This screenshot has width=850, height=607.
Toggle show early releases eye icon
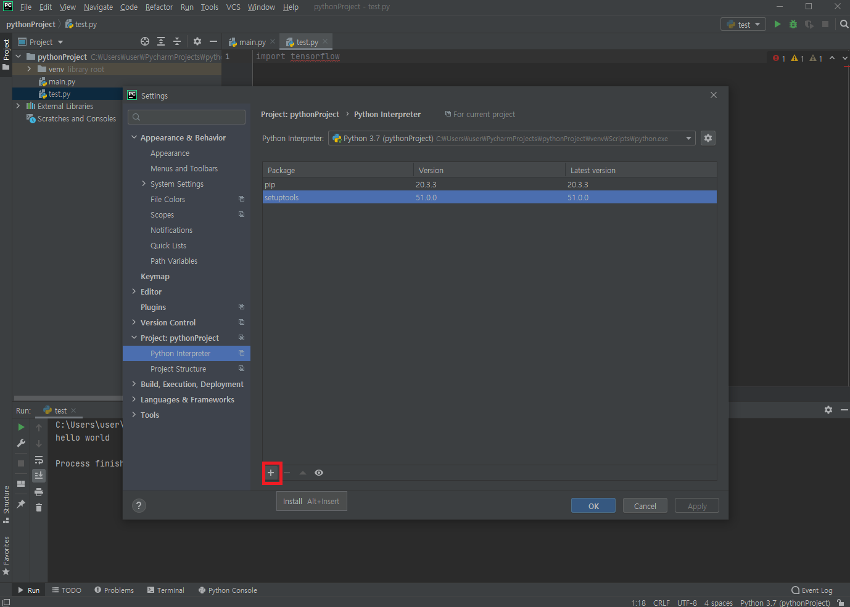(x=319, y=473)
